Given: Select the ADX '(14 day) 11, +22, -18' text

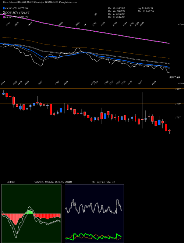Looking at the screenshot, I should (x=103, y=182).
